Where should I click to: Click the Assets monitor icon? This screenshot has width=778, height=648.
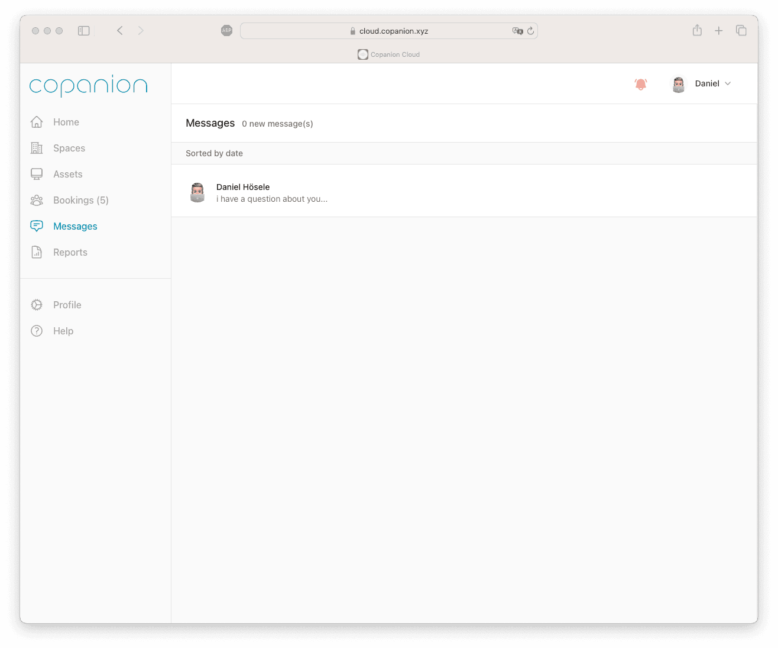click(x=37, y=174)
